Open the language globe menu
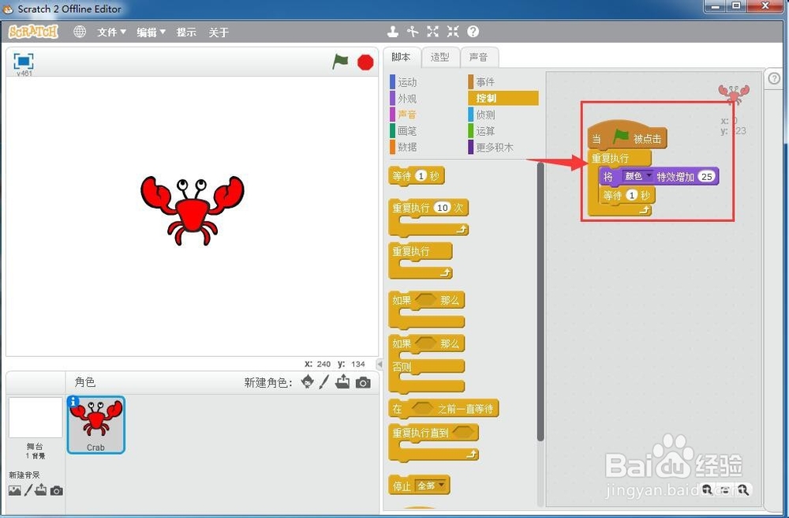Screen dimensions: 789x518 pos(80,32)
